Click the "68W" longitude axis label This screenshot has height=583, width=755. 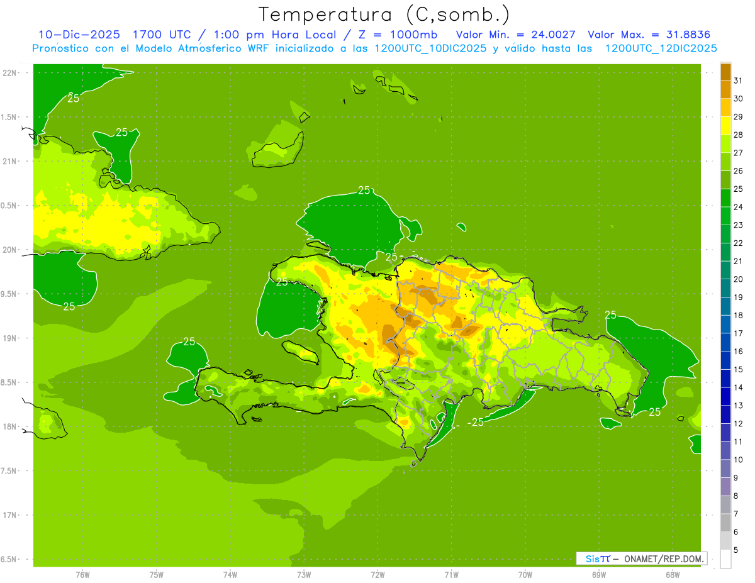(673, 575)
